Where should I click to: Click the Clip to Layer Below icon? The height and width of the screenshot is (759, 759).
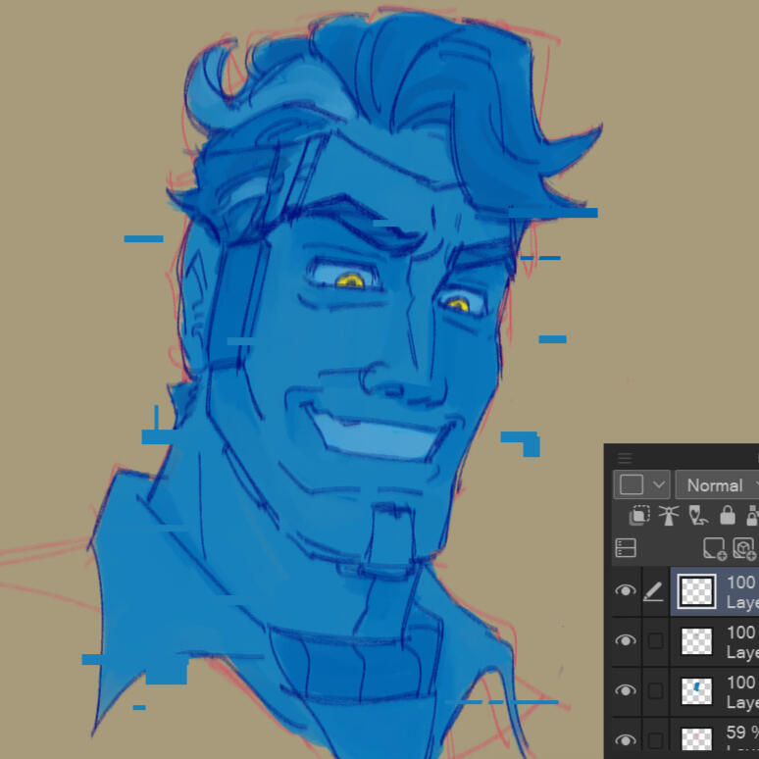[x=639, y=516]
